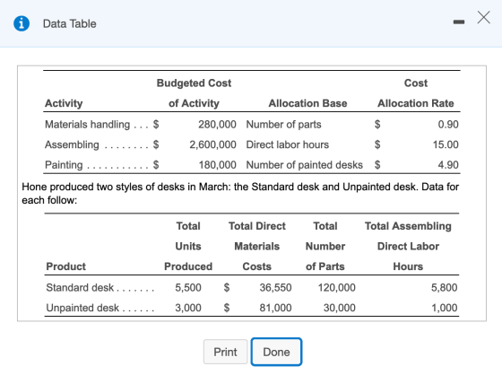This screenshot has width=502, height=375.
Task: Minimize the Data Table dialog
Action: (x=459, y=22)
